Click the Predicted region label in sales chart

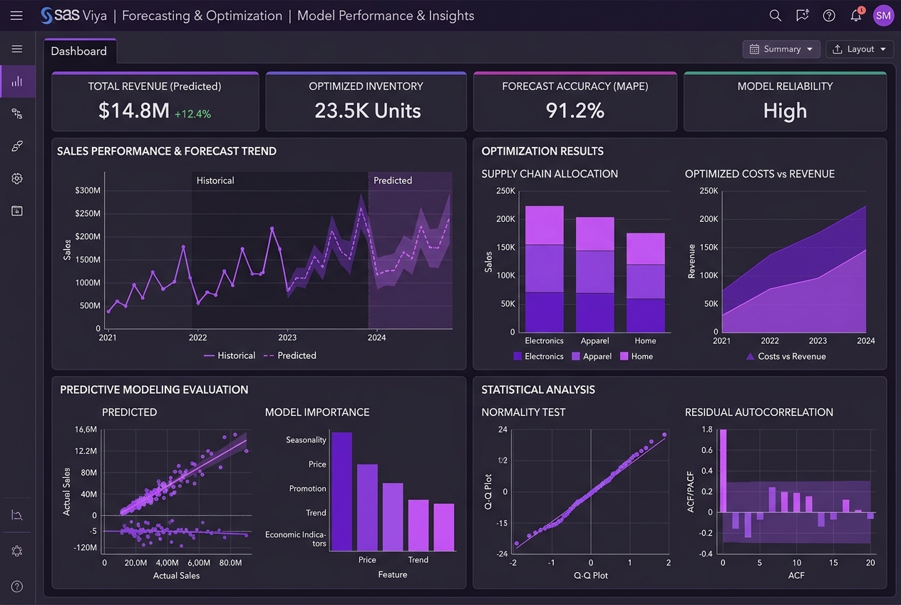(x=393, y=181)
